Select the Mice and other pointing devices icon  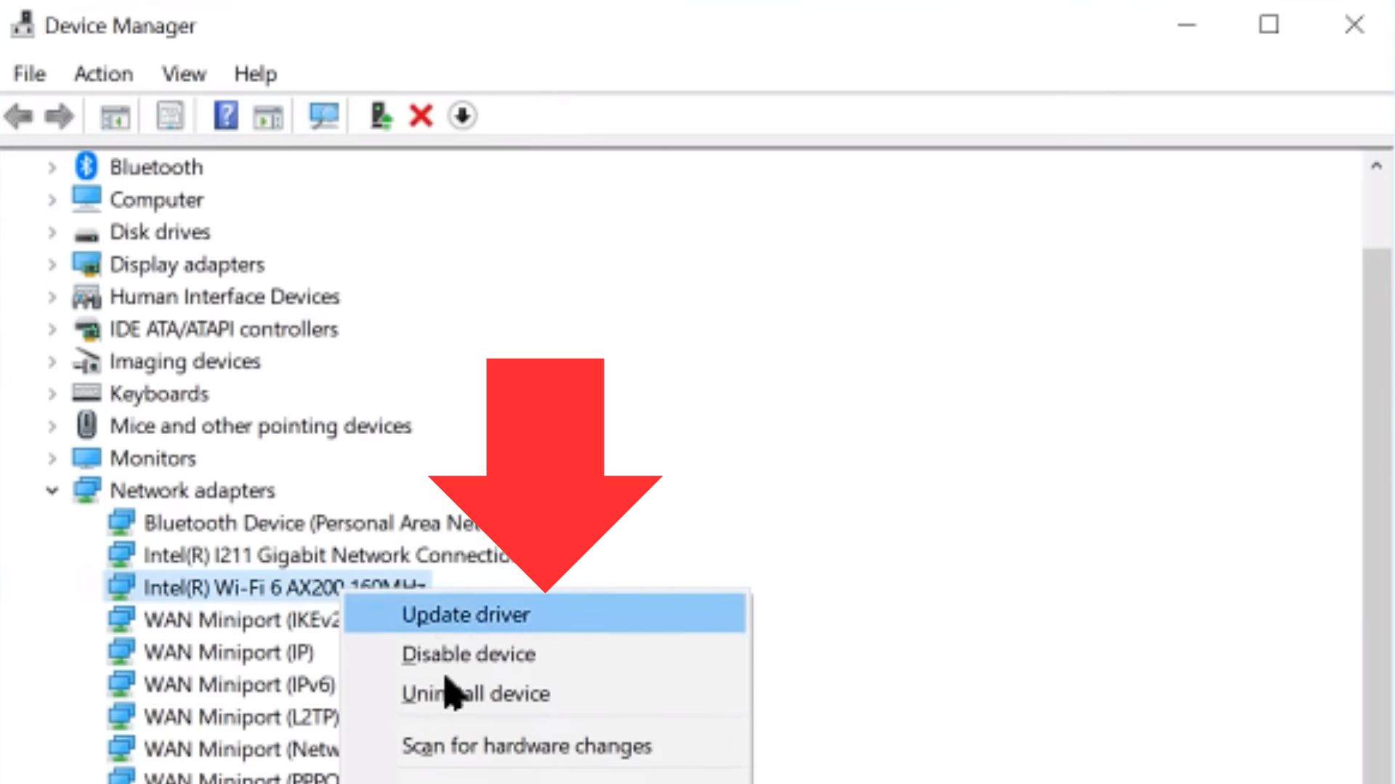click(x=86, y=425)
